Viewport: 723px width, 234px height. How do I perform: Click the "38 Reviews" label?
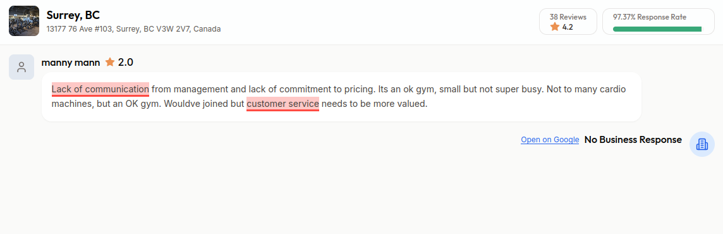click(x=568, y=17)
